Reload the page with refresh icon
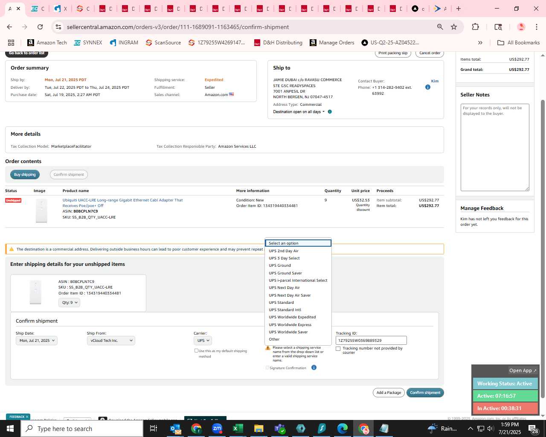Screen dimensions: 546x437 tap(40, 27)
